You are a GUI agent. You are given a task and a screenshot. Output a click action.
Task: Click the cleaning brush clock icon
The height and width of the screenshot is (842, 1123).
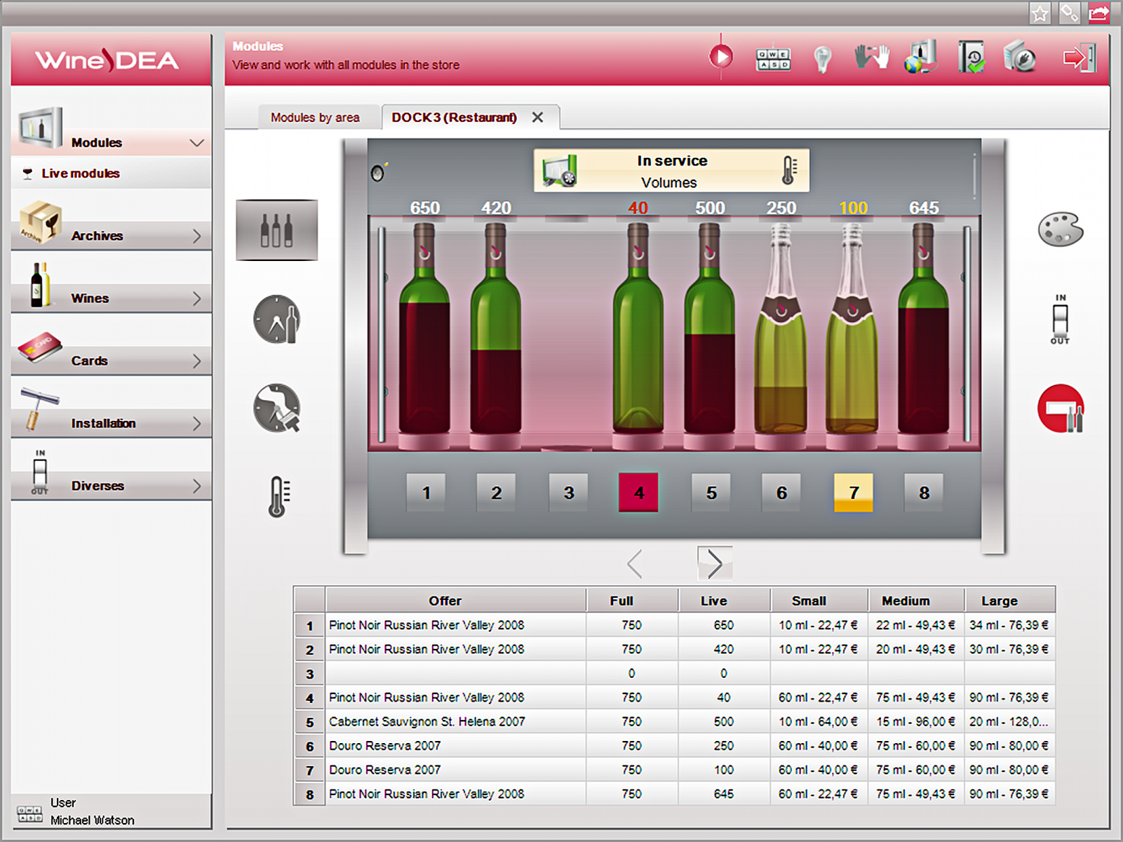click(x=276, y=408)
